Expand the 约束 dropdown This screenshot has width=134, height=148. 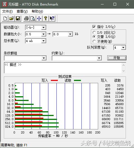click(x=99, y=58)
